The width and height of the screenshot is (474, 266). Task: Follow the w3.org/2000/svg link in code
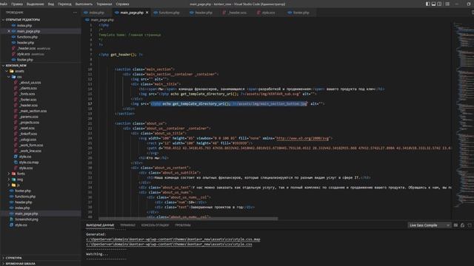pyautogui.click(x=303, y=138)
